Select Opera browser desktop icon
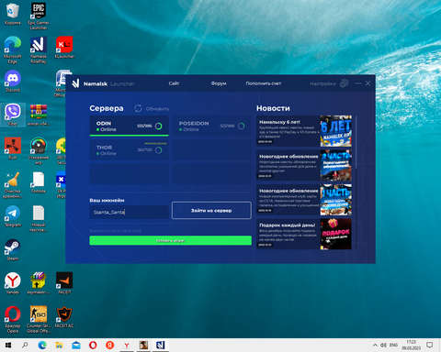 13,319
